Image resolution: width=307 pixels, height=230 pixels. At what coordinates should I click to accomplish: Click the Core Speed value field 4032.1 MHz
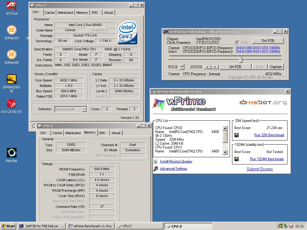69,80
